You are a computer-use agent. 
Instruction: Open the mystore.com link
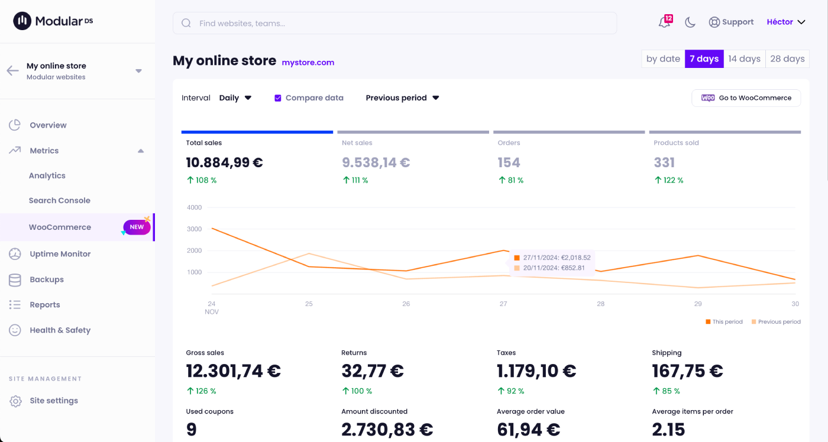[x=308, y=62]
